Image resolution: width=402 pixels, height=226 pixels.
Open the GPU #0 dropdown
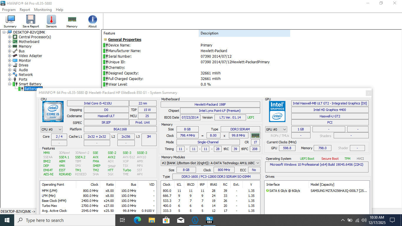(276, 129)
